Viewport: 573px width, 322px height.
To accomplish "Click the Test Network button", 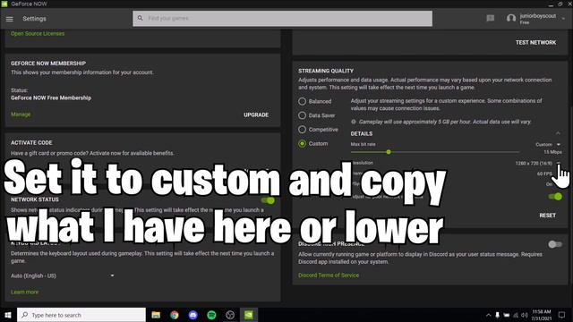I will coord(535,42).
